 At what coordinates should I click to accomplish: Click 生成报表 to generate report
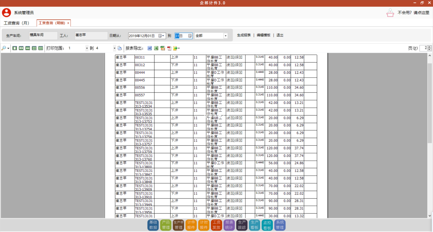click(244, 35)
